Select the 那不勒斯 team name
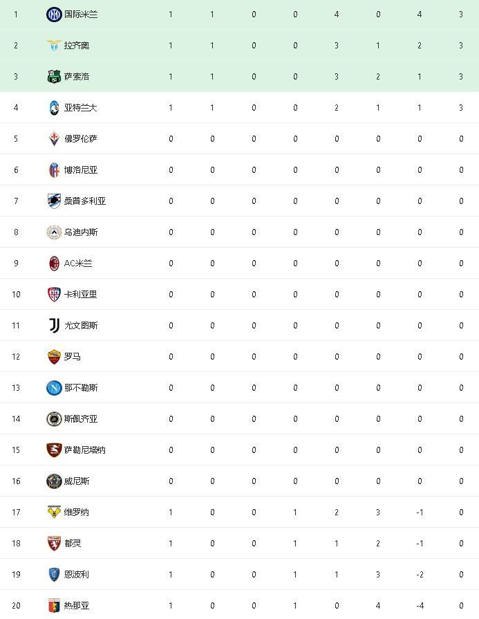The image size is (479, 619). (x=81, y=388)
